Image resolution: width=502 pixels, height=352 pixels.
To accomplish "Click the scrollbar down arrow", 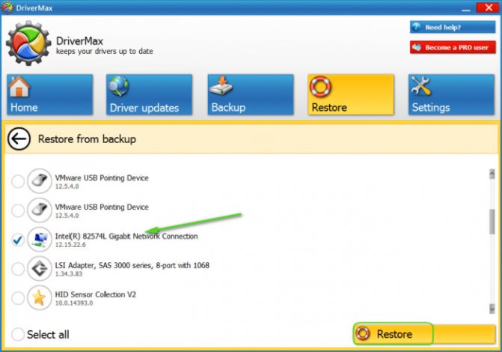I will tap(492, 309).
